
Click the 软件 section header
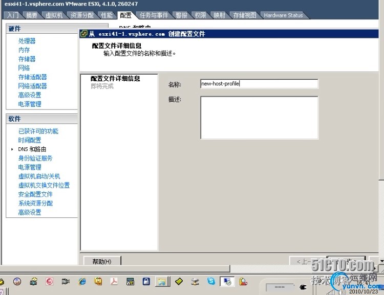click(14, 119)
